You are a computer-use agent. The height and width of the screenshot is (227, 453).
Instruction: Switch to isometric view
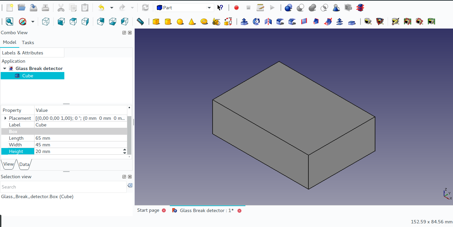pos(45,21)
